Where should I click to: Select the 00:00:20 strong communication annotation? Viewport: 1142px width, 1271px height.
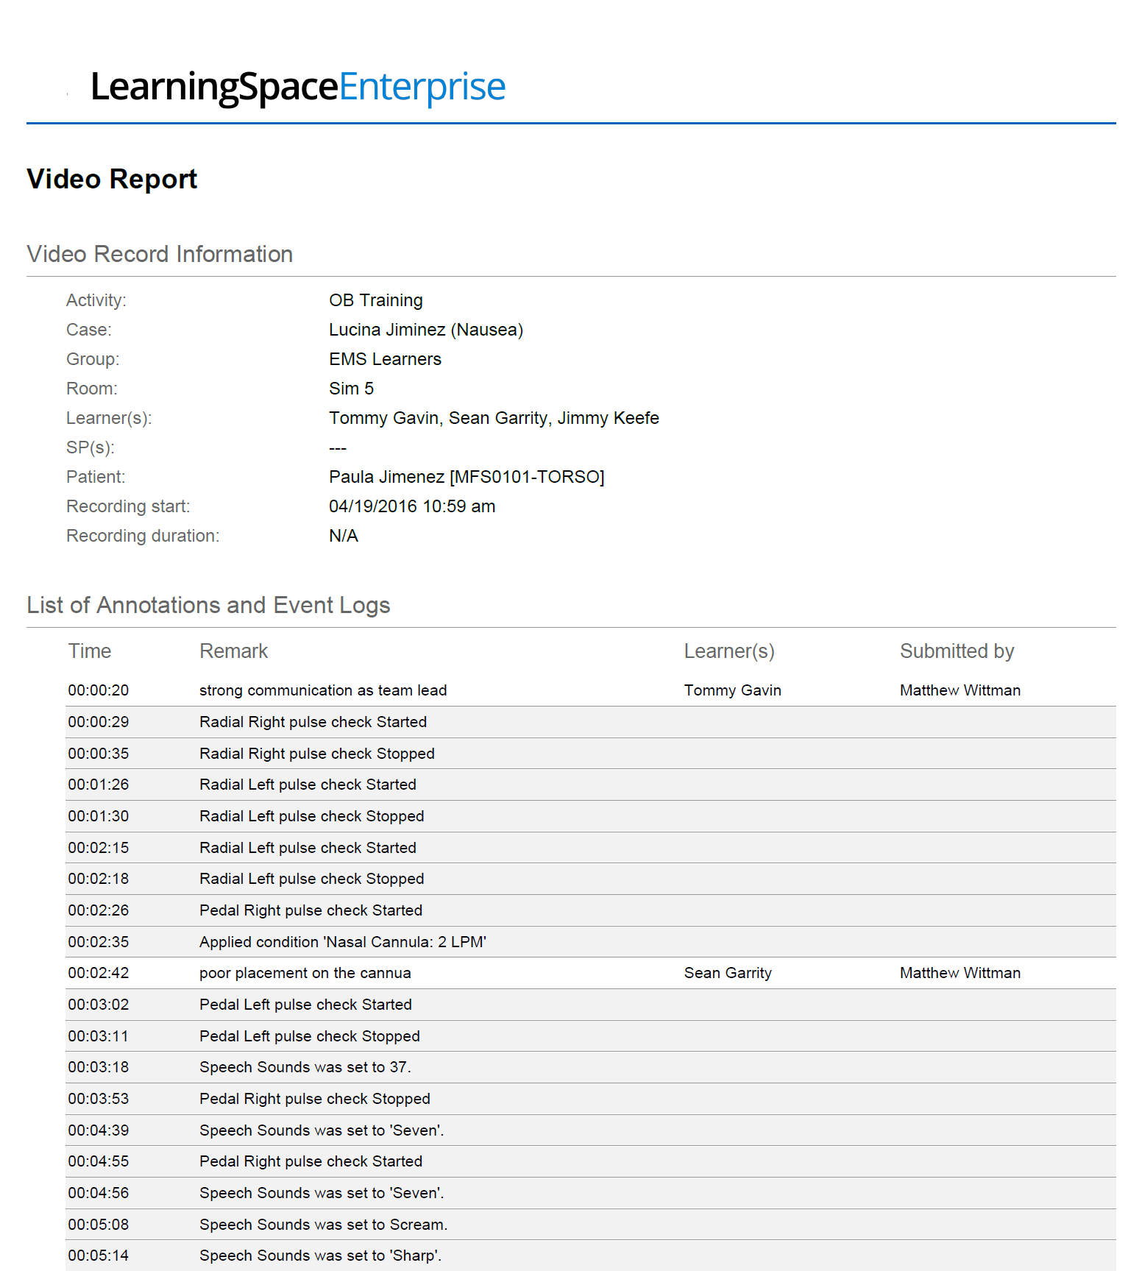tap(590, 690)
